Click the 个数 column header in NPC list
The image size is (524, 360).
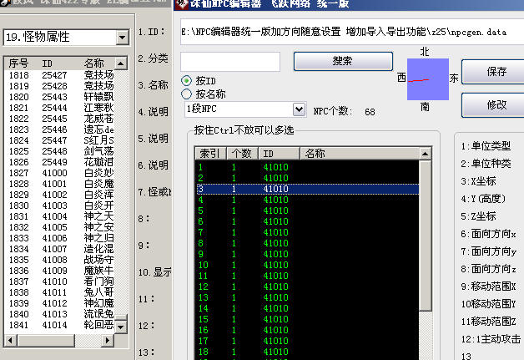pyautogui.click(x=240, y=154)
